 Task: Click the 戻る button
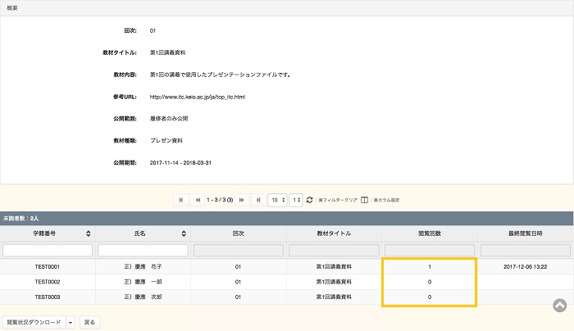point(89,322)
